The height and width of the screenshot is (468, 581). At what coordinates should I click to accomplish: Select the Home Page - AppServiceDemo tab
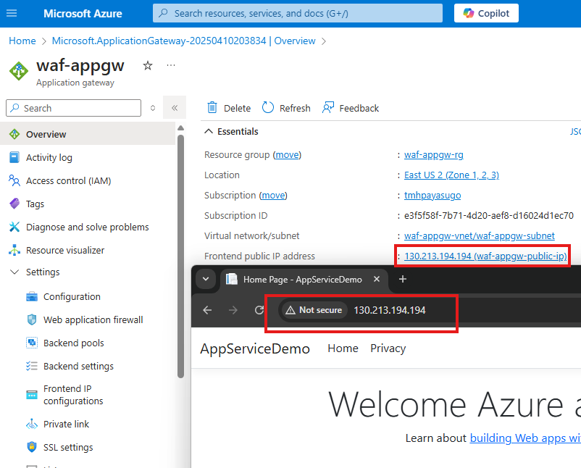pyautogui.click(x=304, y=280)
